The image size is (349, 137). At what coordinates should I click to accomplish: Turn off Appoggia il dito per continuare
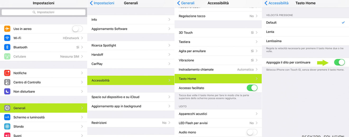pos(339,62)
